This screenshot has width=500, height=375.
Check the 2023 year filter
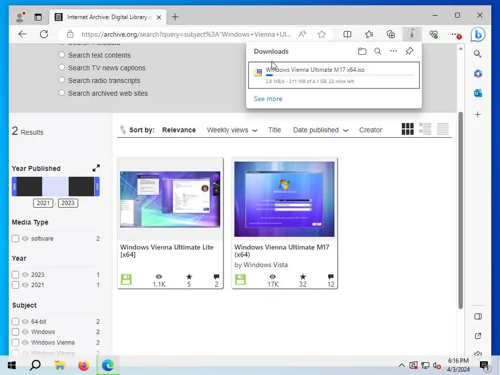(x=15, y=274)
